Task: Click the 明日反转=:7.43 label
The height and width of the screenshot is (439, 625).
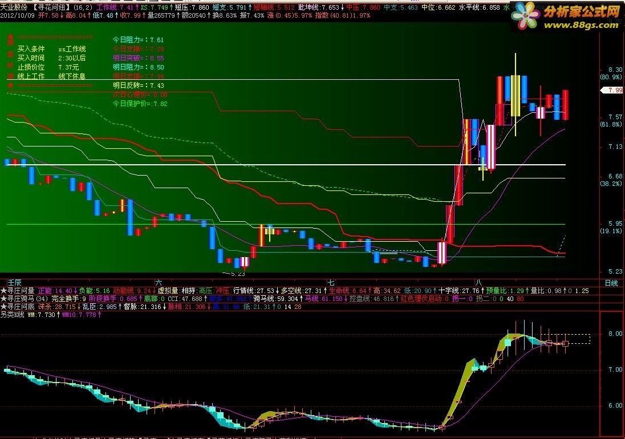Action: pos(139,86)
